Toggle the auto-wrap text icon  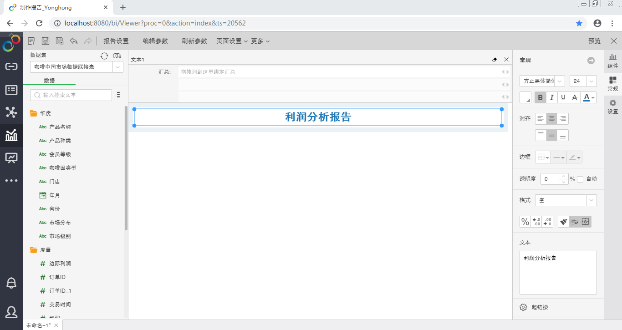(x=575, y=221)
